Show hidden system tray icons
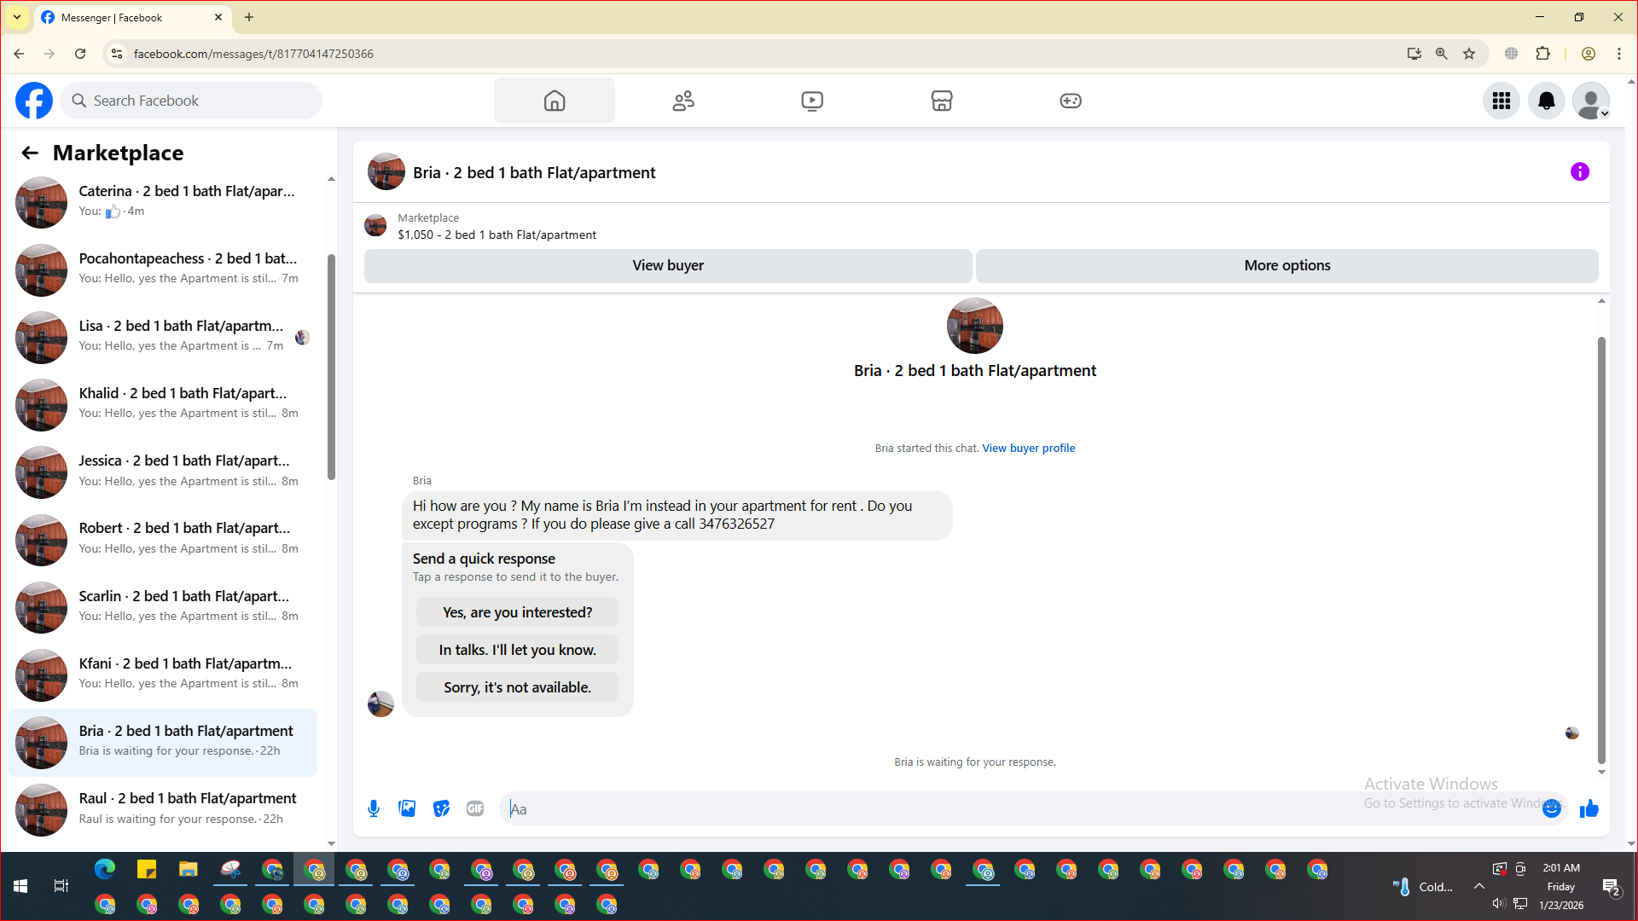This screenshot has width=1638, height=921. click(x=1479, y=886)
